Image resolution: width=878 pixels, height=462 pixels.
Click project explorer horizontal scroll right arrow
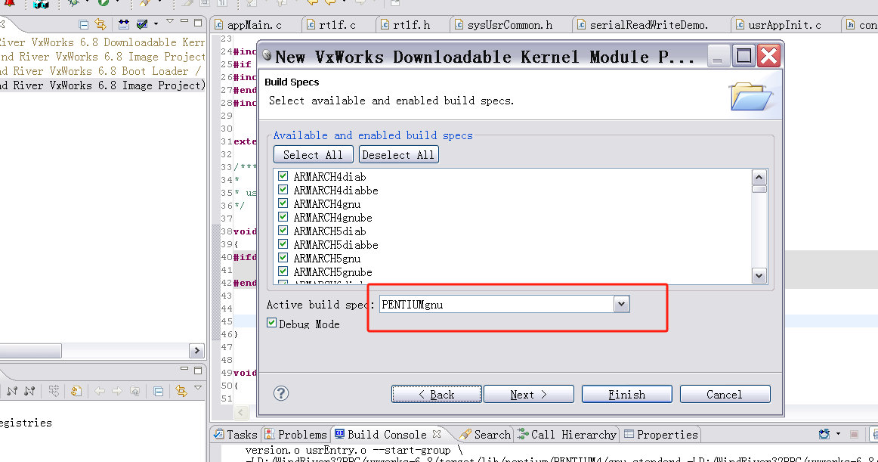pos(196,350)
